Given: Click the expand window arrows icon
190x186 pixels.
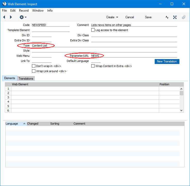Looking at the screenshot, I should (175, 17).
